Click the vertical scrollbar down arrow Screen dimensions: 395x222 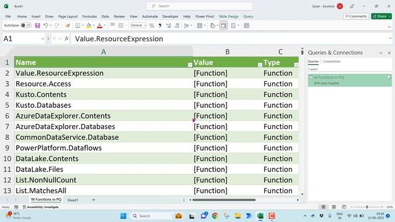click(302, 194)
